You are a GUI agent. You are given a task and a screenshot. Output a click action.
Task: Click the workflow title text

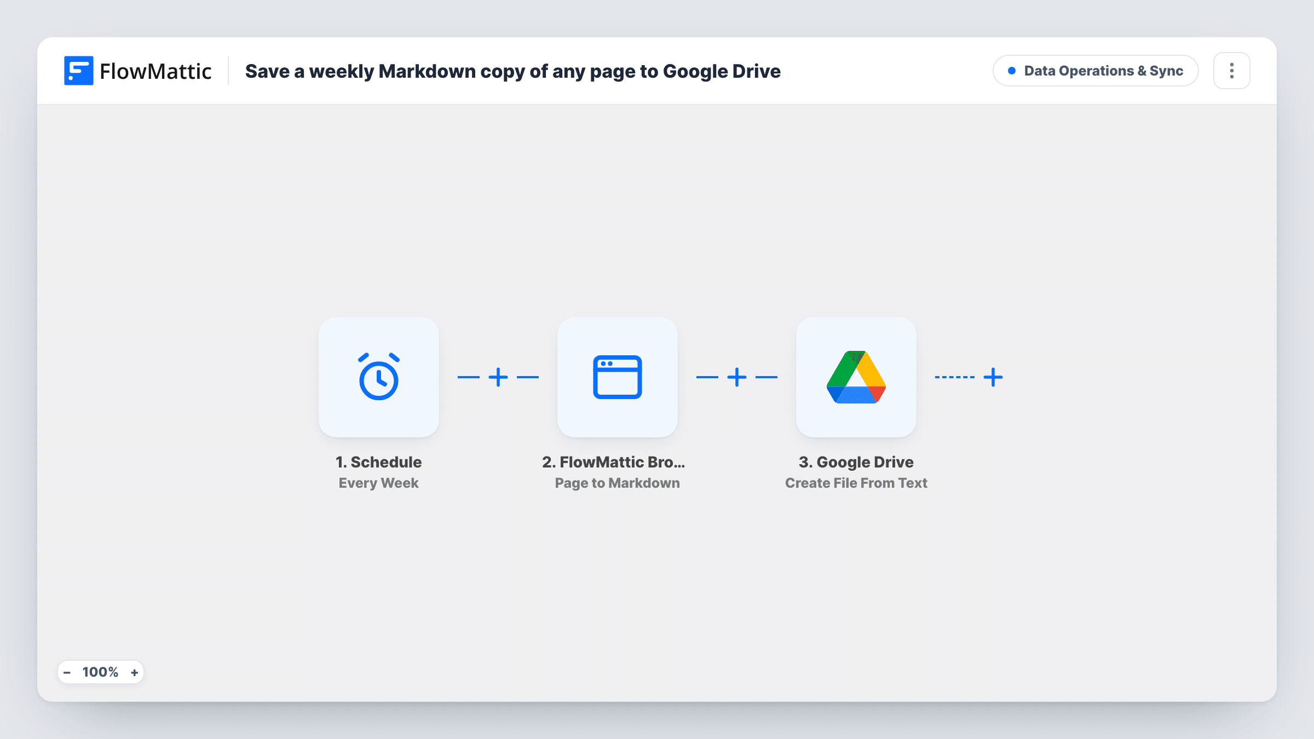[x=513, y=71]
